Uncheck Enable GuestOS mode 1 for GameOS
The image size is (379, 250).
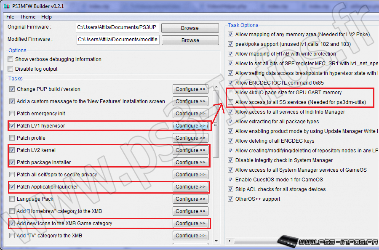[231, 179]
